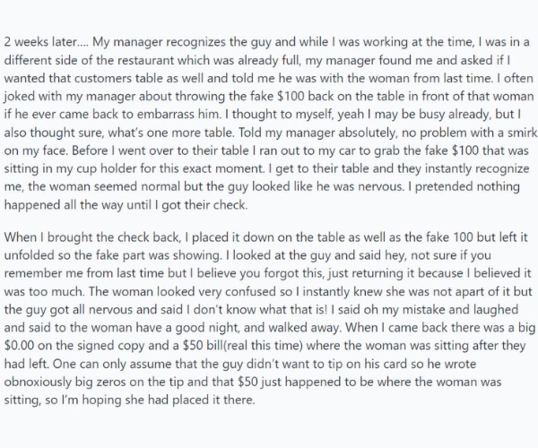Click the opening words "2 weeks later"
538x448 pixels.
tap(39, 42)
